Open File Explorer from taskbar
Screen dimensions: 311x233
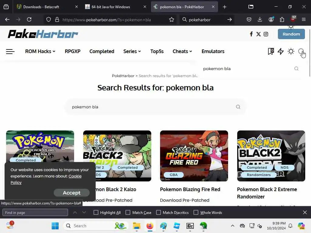click(136, 226)
